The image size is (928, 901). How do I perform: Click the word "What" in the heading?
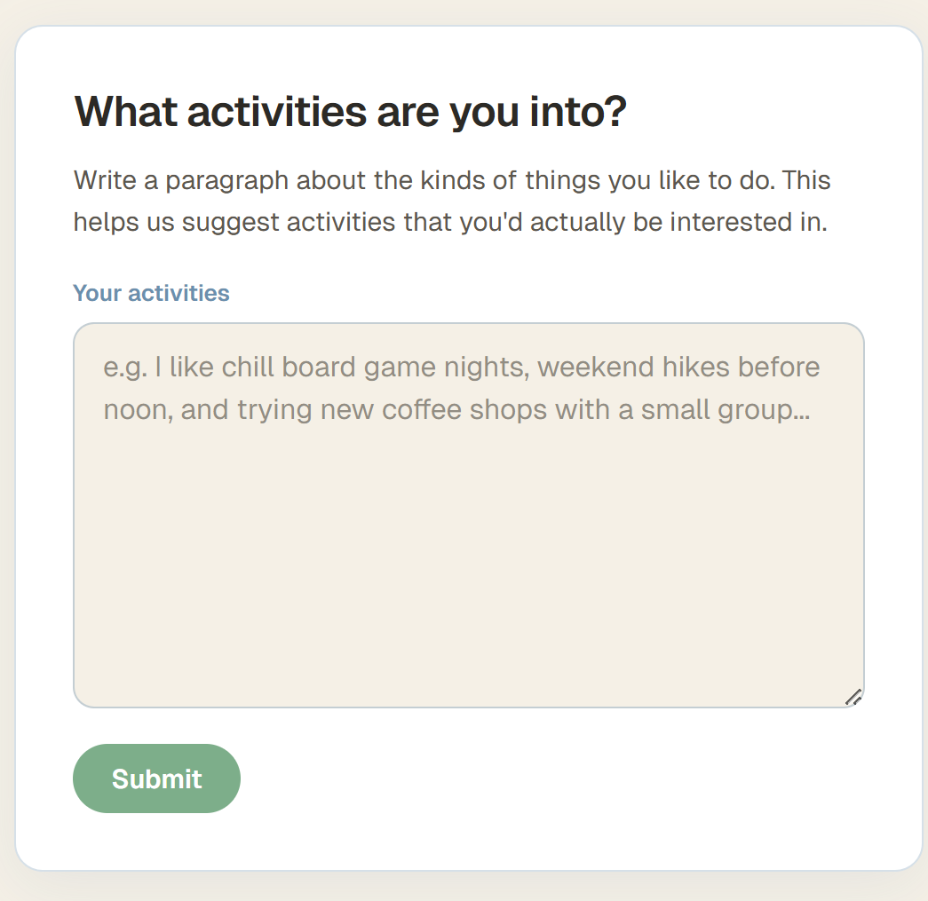(x=125, y=112)
